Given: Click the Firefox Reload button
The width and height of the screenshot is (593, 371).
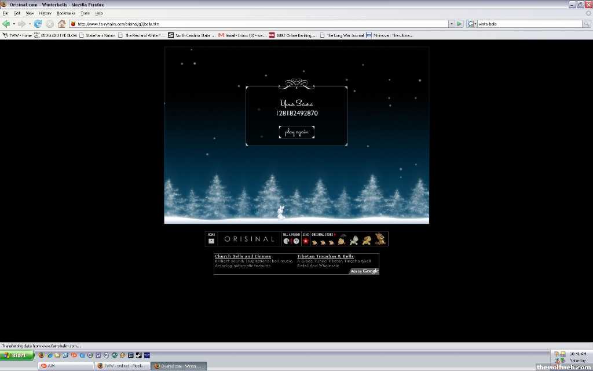Looking at the screenshot, I should [38, 24].
